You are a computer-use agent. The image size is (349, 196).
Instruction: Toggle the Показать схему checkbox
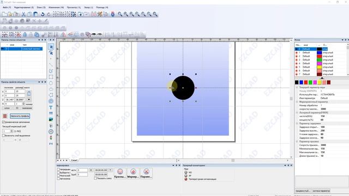pos(95,178)
